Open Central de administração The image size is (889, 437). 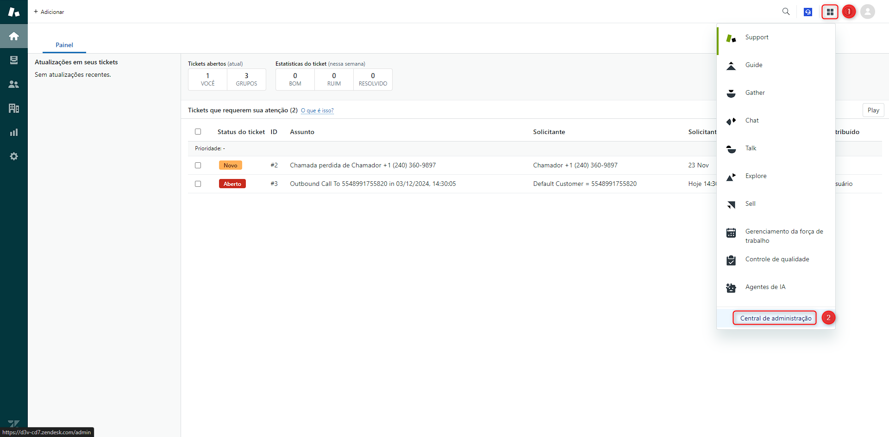(776, 318)
